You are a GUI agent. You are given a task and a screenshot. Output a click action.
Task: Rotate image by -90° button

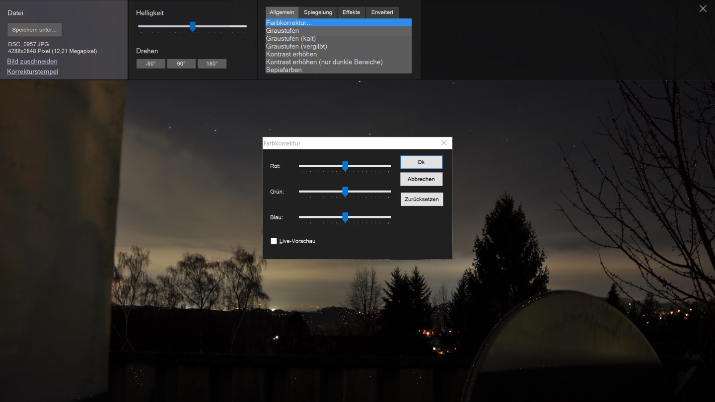coord(150,64)
